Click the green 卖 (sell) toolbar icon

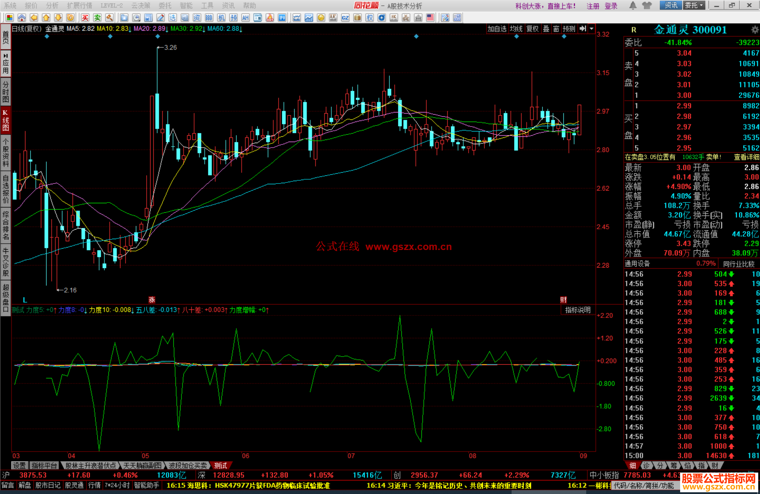[x=97, y=18]
